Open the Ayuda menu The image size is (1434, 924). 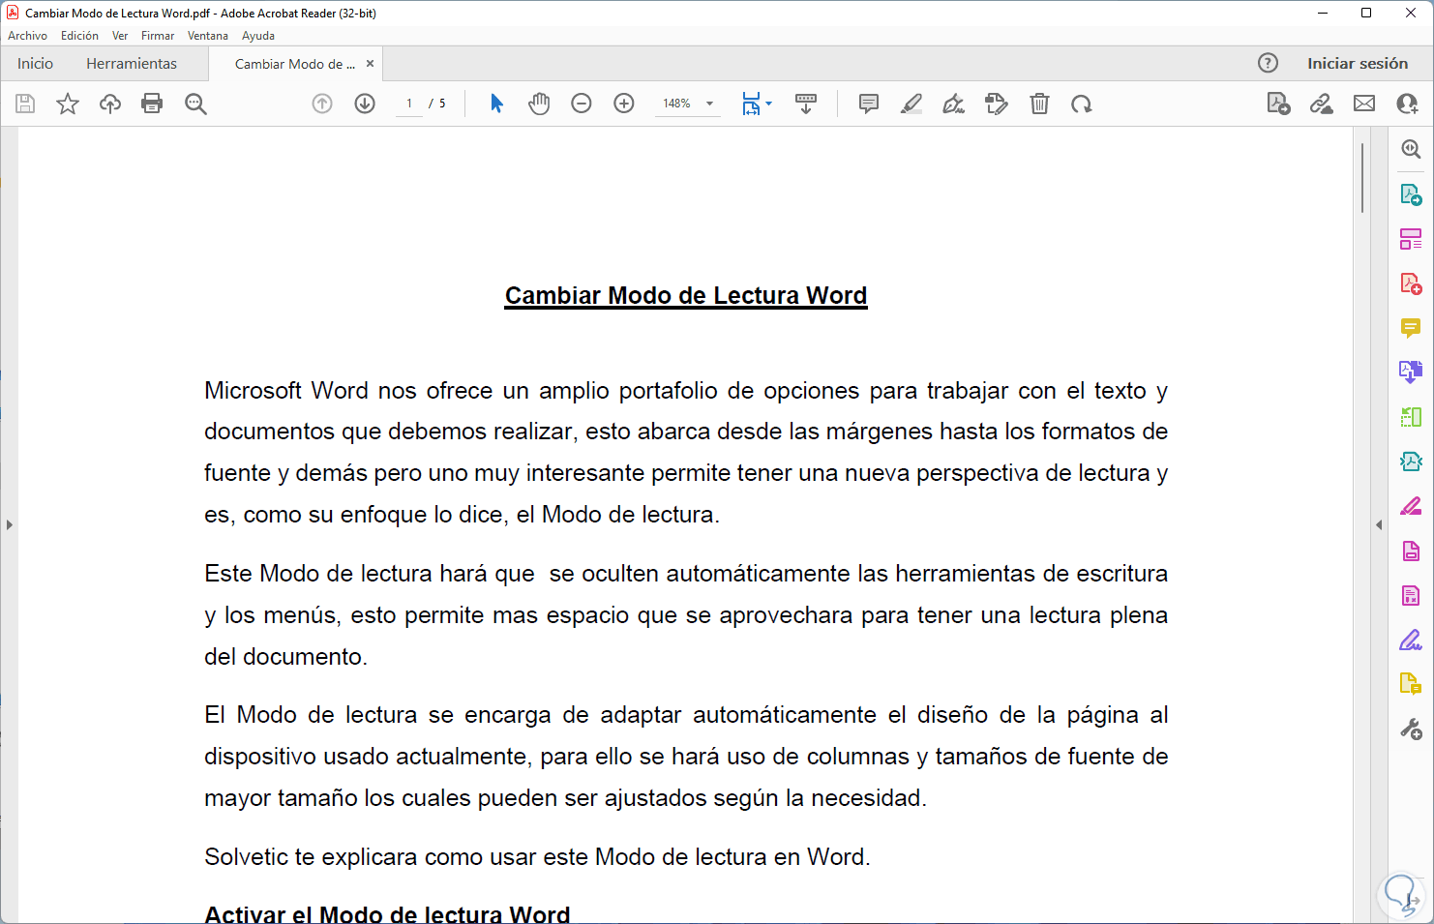(x=258, y=36)
